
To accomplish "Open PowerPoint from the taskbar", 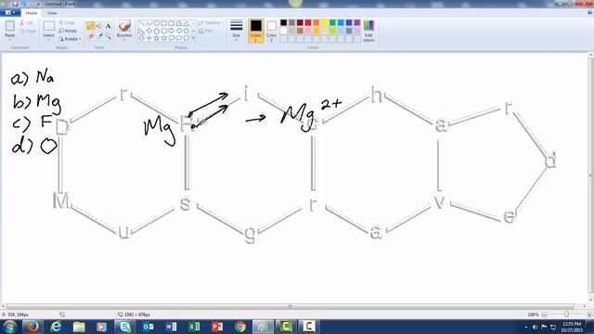I will pyautogui.click(x=217, y=327).
